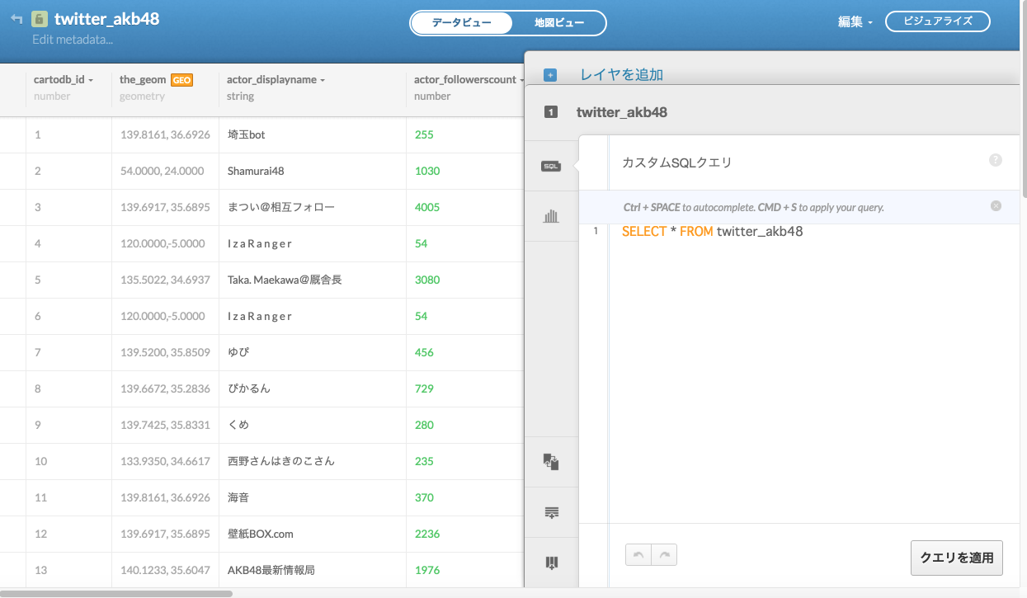Dismiss the autocomplete hint with the X
The image size is (1027, 598).
996,206
